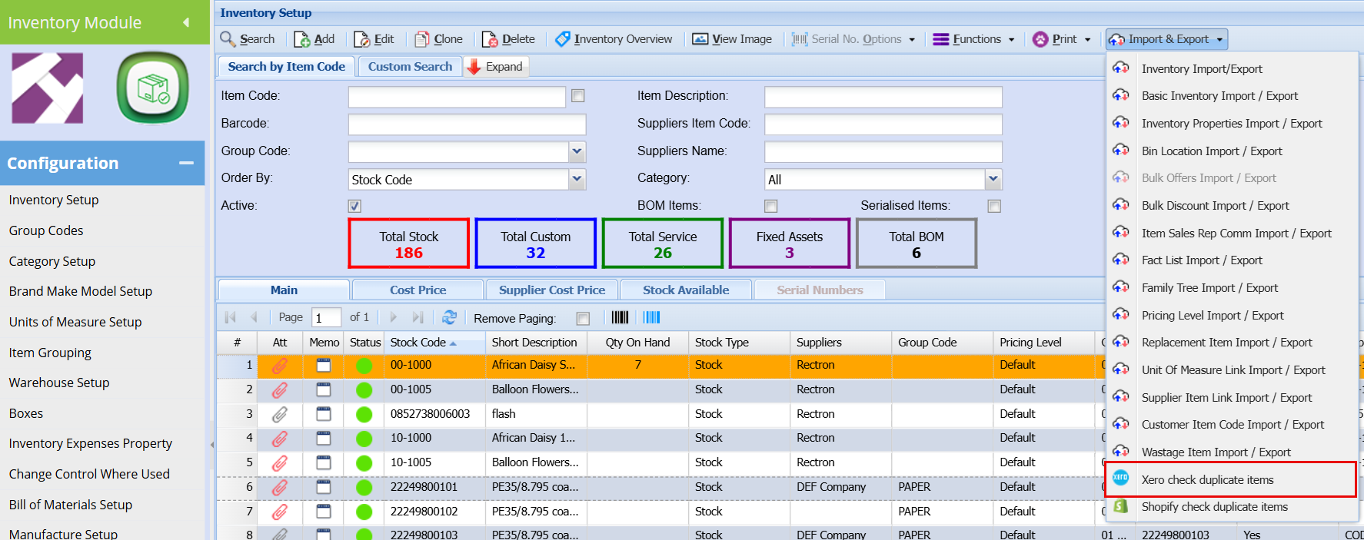
Task: Open the memo icon for stock code 00-1005
Action: pos(324,389)
